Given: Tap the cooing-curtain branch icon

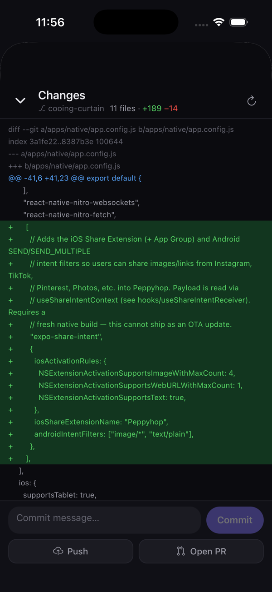Looking at the screenshot, I should coord(42,109).
